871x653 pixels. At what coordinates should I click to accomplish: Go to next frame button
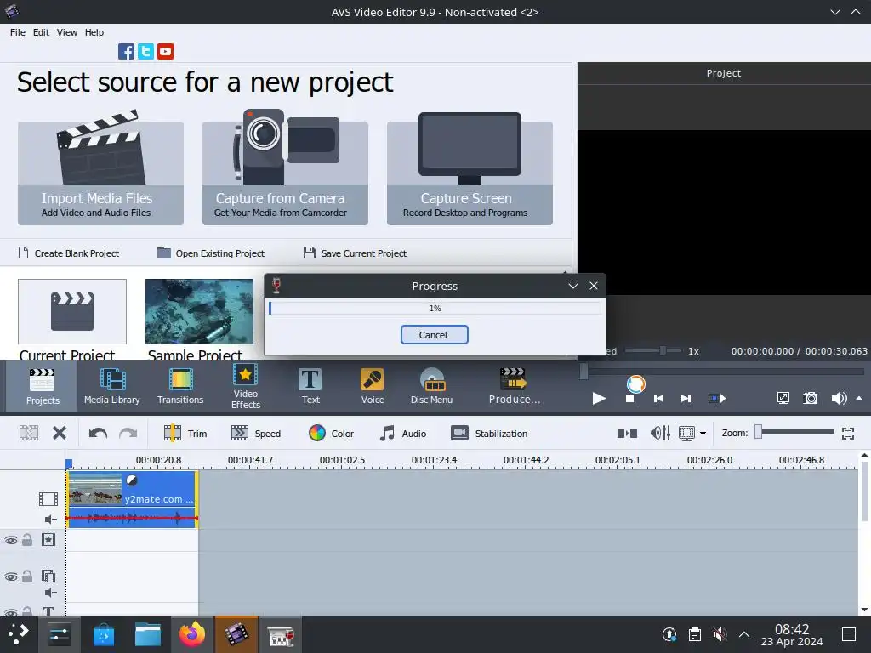click(686, 398)
